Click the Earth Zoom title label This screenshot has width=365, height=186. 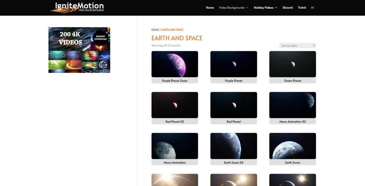click(292, 163)
